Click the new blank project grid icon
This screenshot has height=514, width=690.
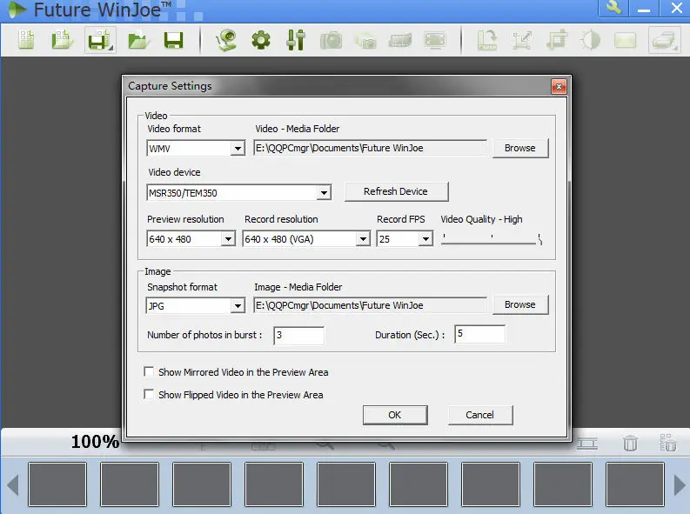point(26,40)
